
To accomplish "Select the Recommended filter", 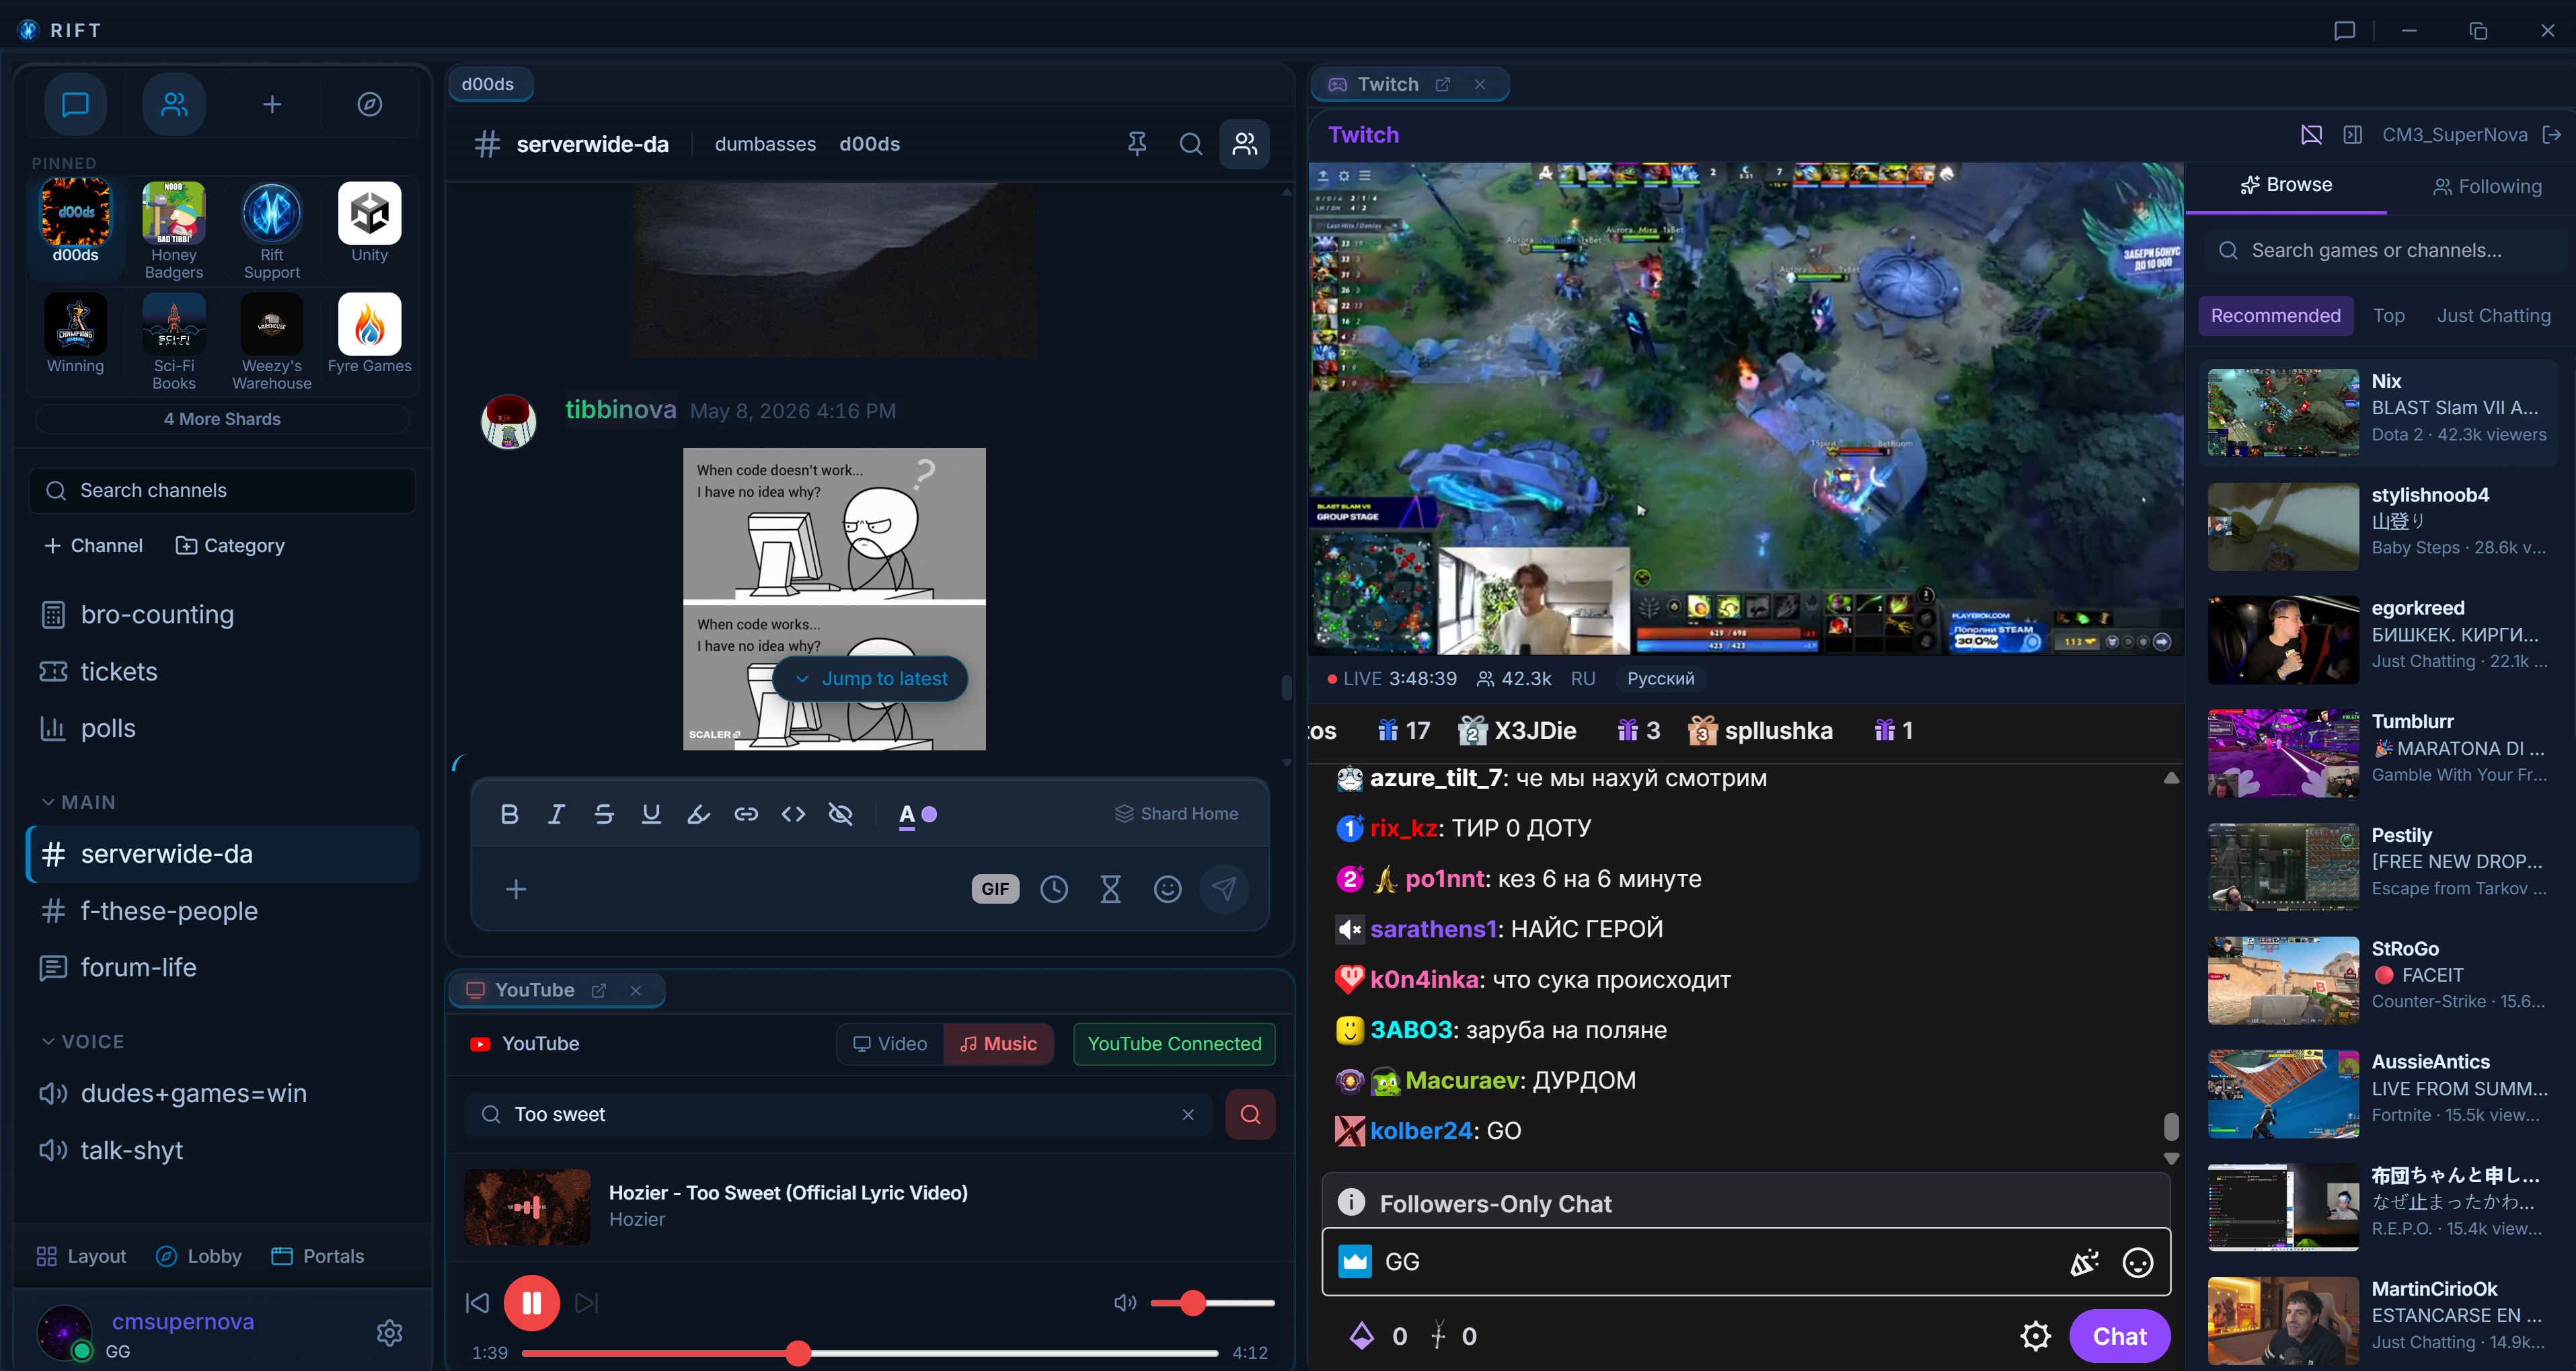I will click(2275, 316).
